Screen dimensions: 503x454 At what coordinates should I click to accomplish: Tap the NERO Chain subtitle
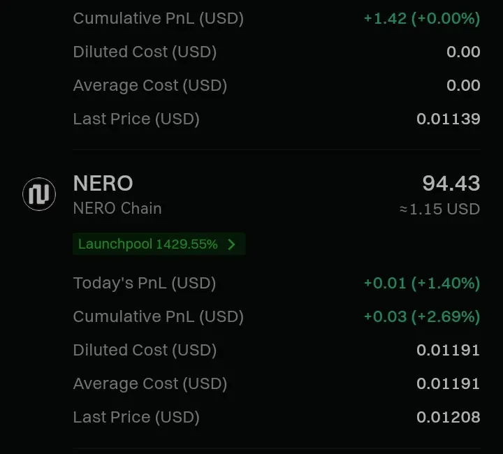click(x=117, y=208)
